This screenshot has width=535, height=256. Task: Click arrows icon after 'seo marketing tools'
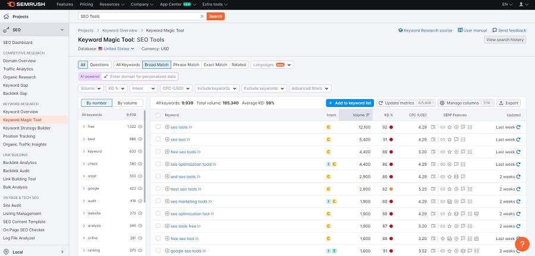[210, 201]
